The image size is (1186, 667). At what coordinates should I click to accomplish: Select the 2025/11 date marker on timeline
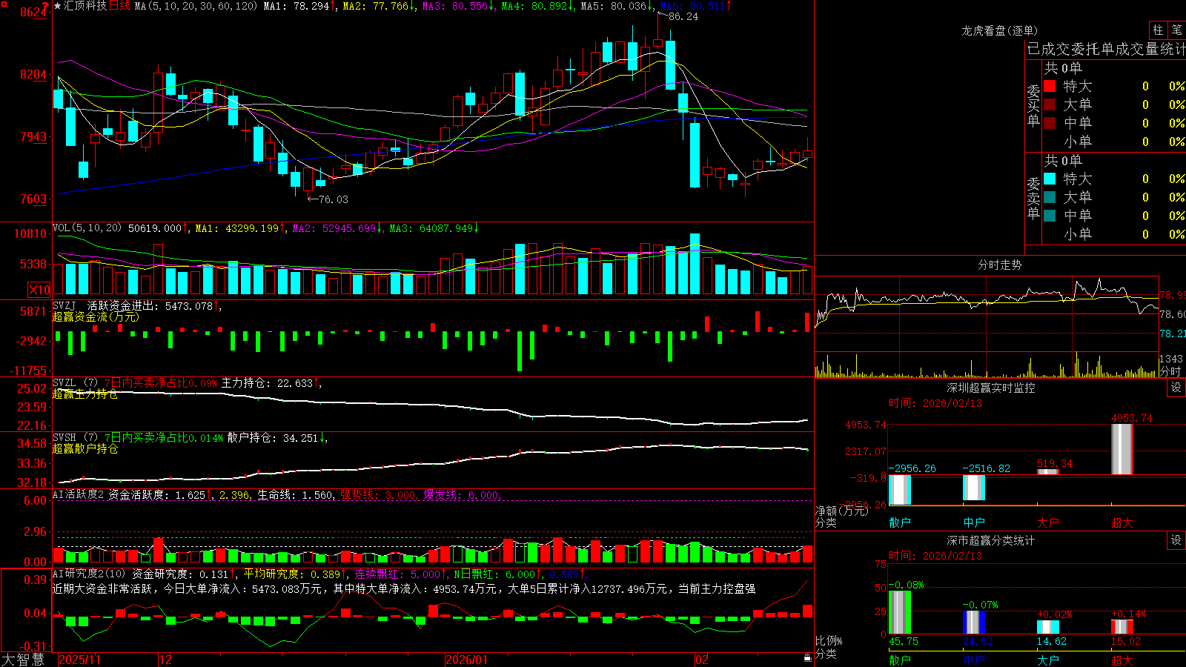(79, 660)
